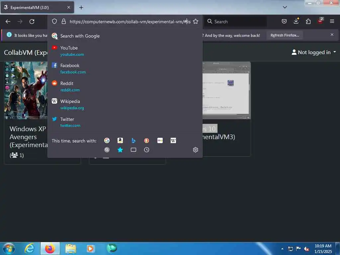Click the URL text in address bar
This screenshot has height=255, width=340.
coord(130,22)
